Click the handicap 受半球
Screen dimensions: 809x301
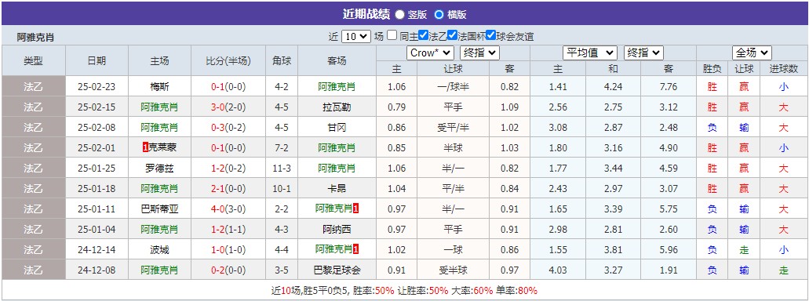(x=453, y=270)
